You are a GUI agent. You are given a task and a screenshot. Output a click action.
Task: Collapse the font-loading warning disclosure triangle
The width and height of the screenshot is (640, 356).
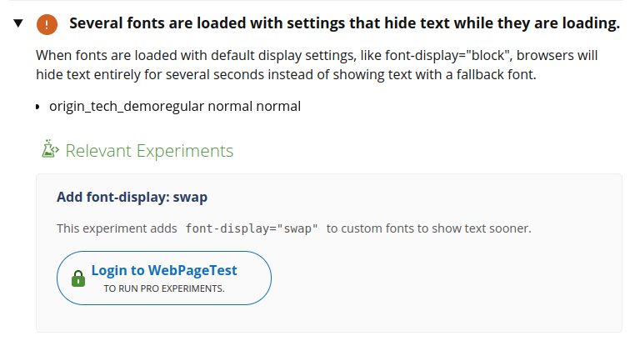pyautogui.click(x=19, y=23)
